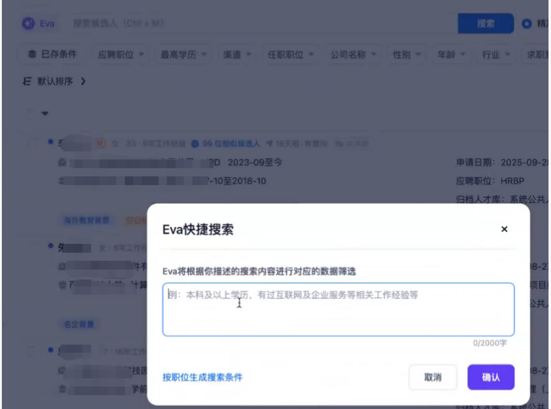Expand the 公司名称 filter dropdown
The height and width of the screenshot is (409, 551).
pos(353,54)
